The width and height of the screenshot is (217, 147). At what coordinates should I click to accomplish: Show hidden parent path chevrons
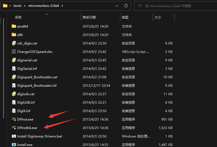[x=10, y=6]
